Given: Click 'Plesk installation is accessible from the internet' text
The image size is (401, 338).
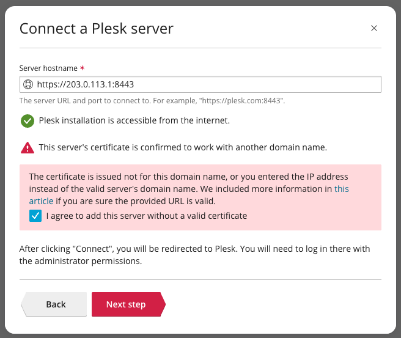Looking at the screenshot, I should click(x=134, y=120).
